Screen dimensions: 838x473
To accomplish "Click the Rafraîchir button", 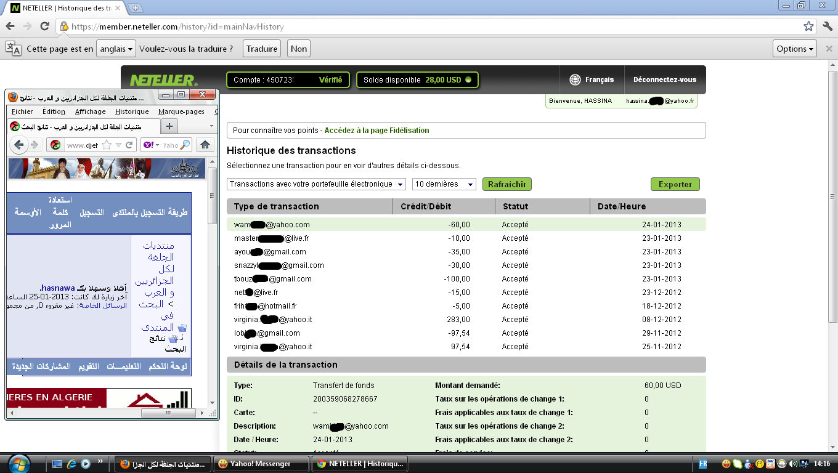I will pos(506,184).
